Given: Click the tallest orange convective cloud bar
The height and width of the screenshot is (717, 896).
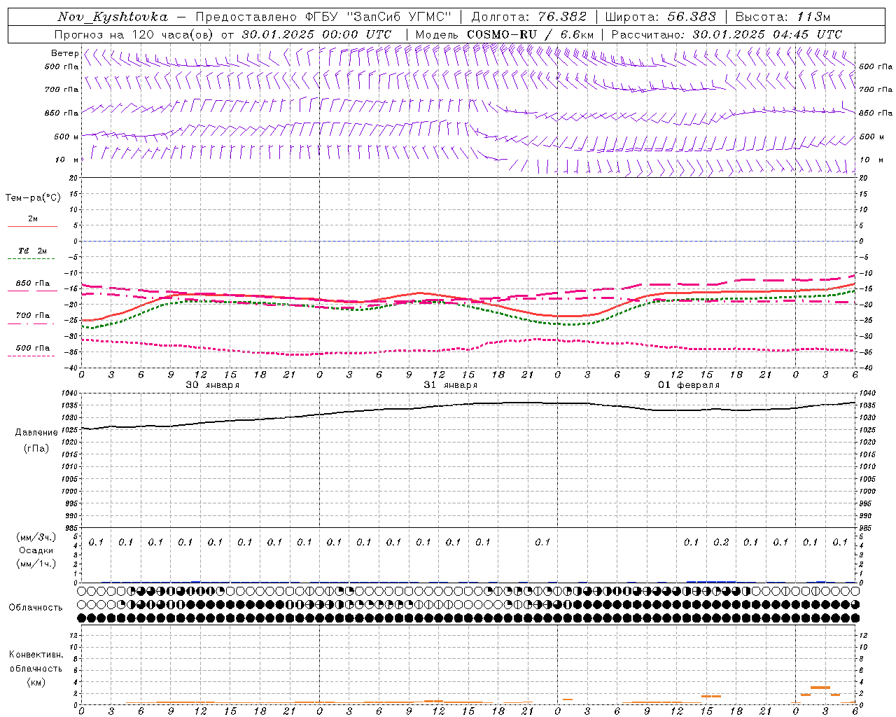Looking at the screenshot, I should pos(820,688).
